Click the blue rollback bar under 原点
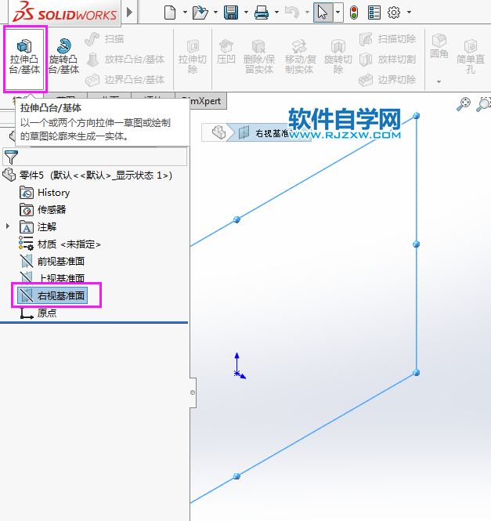This screenshot has height=521, width=491. (x=94, y=322)
